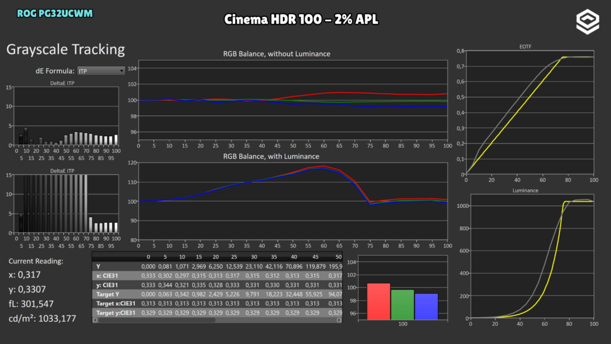The width and height of the screenshot is (611, 344).
Task: Click the Y cell reading 12,539
Action: [x=234, y=266]
